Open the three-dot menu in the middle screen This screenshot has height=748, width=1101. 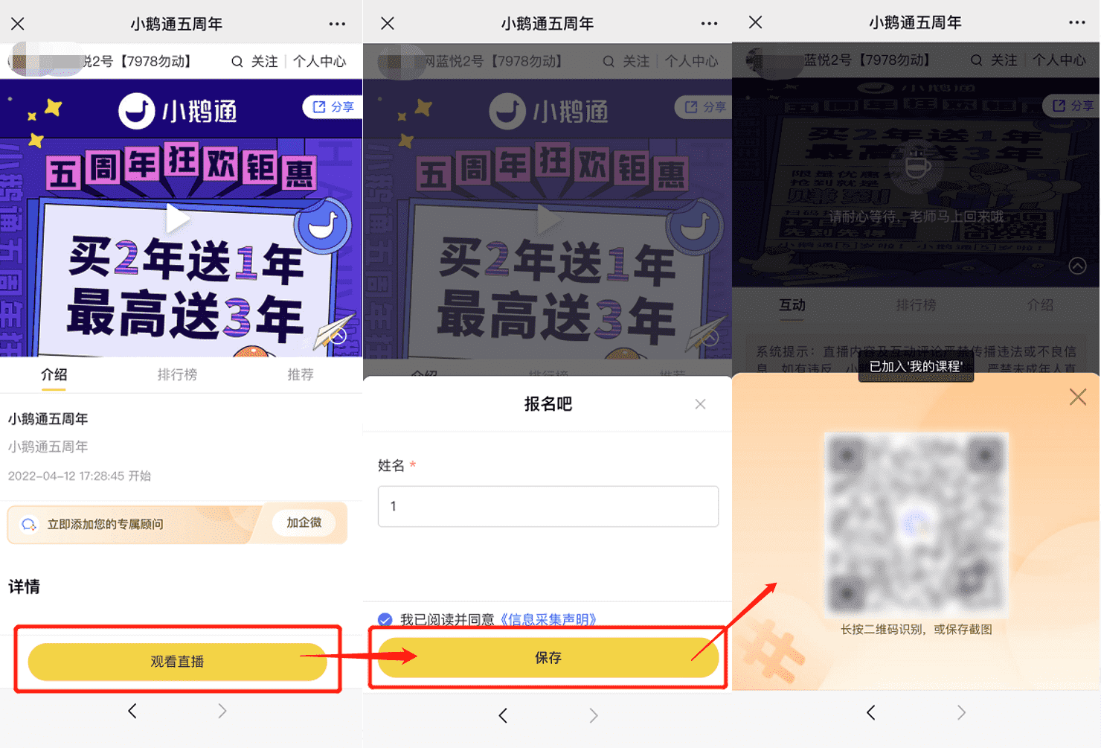pyautogui.click(x=709, y=24)
